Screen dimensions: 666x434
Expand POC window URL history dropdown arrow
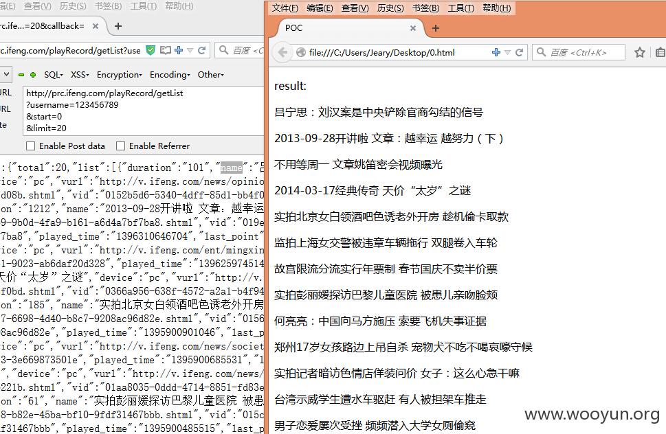click(x=507, y=52)
